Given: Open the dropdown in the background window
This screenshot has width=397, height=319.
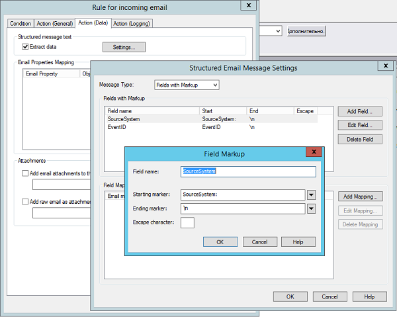Looking at the screenshot, I should [278, 31].
